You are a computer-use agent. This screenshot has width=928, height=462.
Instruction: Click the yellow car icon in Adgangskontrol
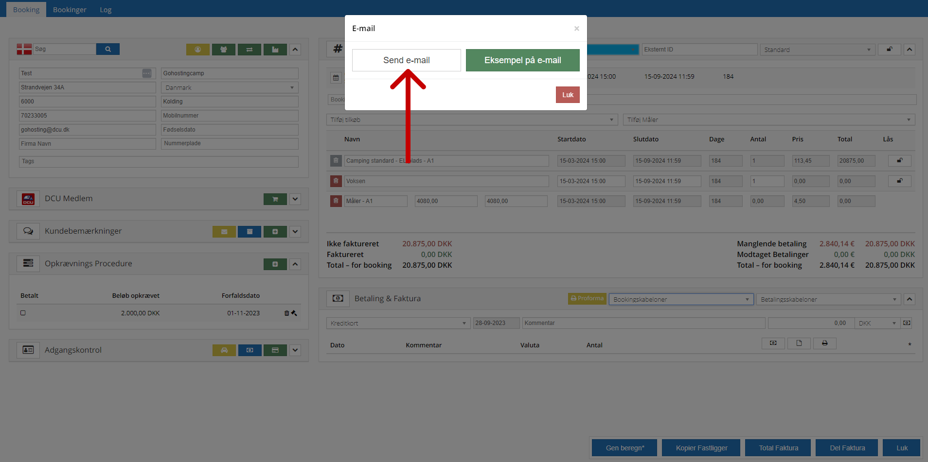(x=224, y=350)
